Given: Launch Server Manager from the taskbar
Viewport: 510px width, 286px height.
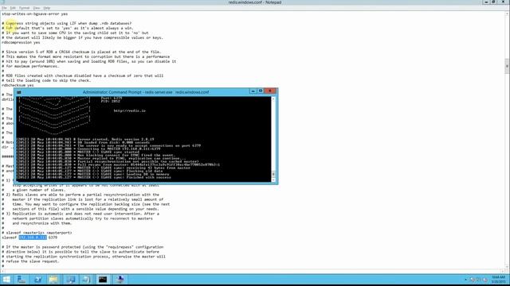Looking at the screenshot, I should pyautogui.click(x=22, y=280).
